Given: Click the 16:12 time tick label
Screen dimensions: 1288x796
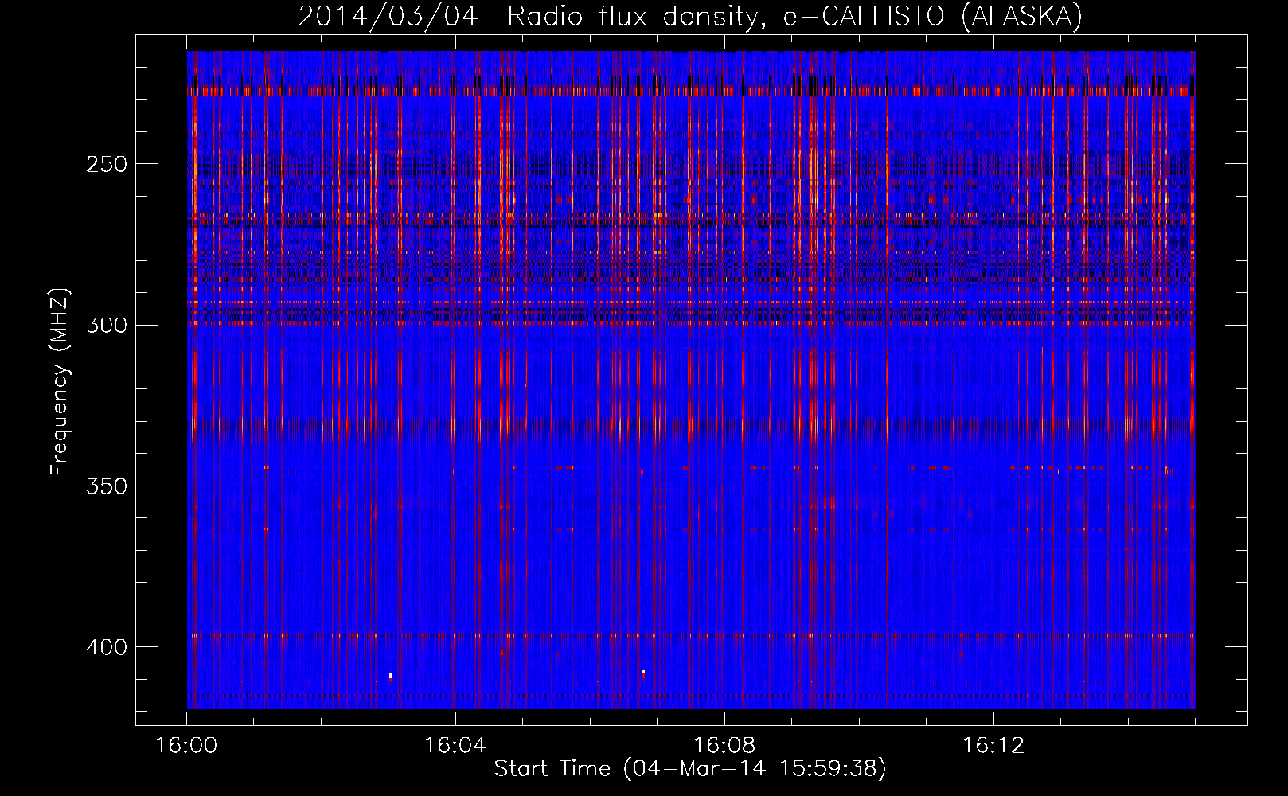Looking at the screenshot, I should coord(993,746).
